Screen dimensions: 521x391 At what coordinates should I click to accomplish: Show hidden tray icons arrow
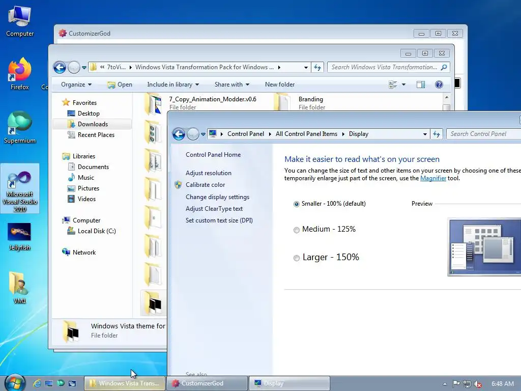(x=445, y=384)
